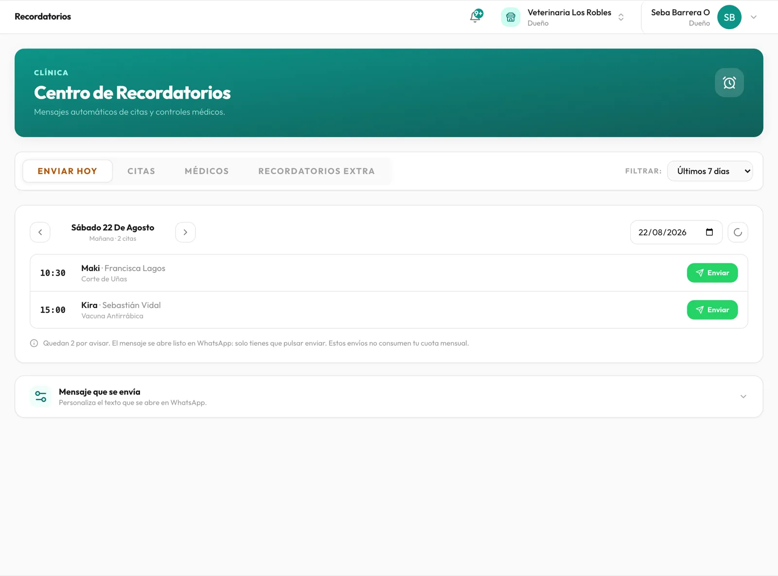
Task: Send reminder for Maki at 10:30
Action: (x=712, y=273)
